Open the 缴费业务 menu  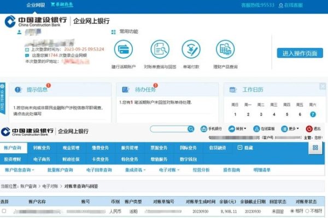pyautogui.click(x=100, y=148)
